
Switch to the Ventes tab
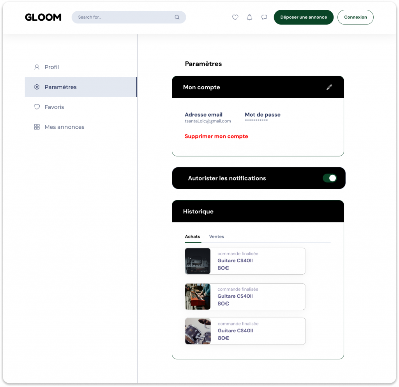(x=216, y=236)
